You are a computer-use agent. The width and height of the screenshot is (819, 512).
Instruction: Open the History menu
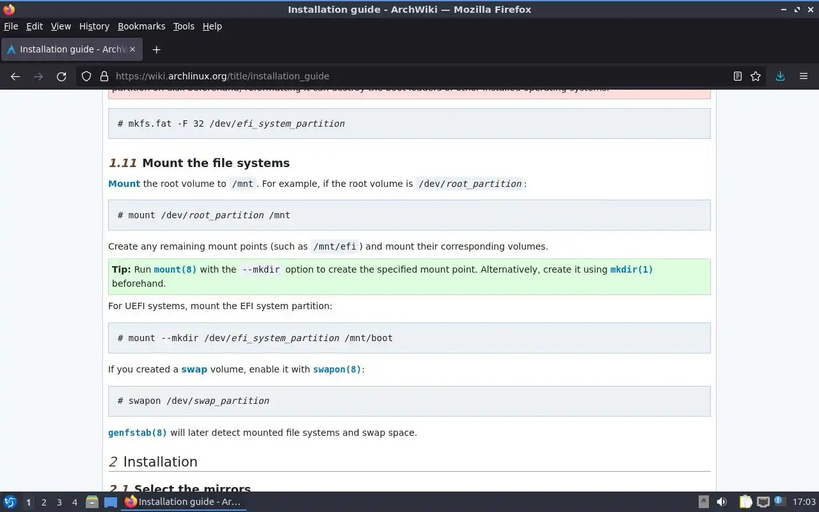click(94, 26)
